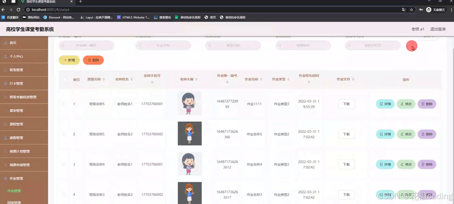Image resolution: width=454 pixels, height=204 pixels.
Task: Open the translate page icon in address bar
Action: pyautogui.click(x=404, y=10)
